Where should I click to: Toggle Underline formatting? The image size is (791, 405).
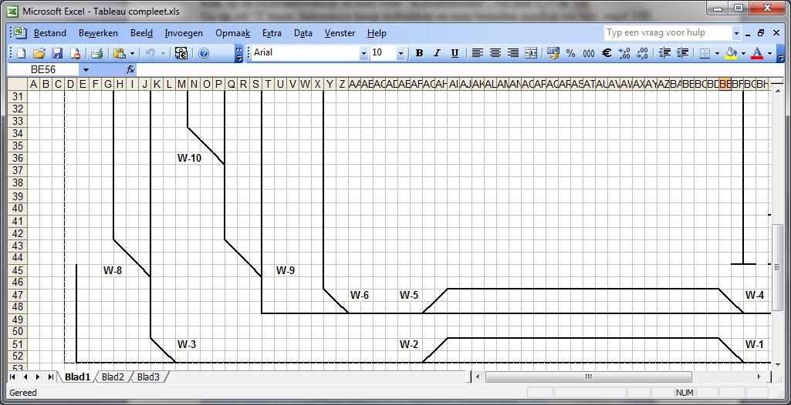click(x=455, y=53)
